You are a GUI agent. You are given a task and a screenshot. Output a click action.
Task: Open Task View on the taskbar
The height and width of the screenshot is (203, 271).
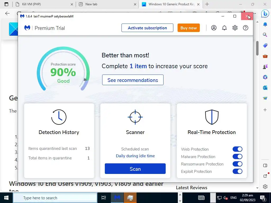coord(103,198)
